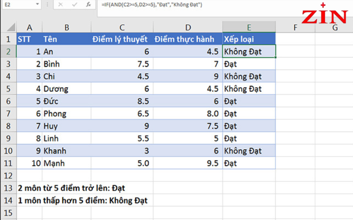Click Khanh's theory score 3
The image size is (353, 220).
coord(122,150)
